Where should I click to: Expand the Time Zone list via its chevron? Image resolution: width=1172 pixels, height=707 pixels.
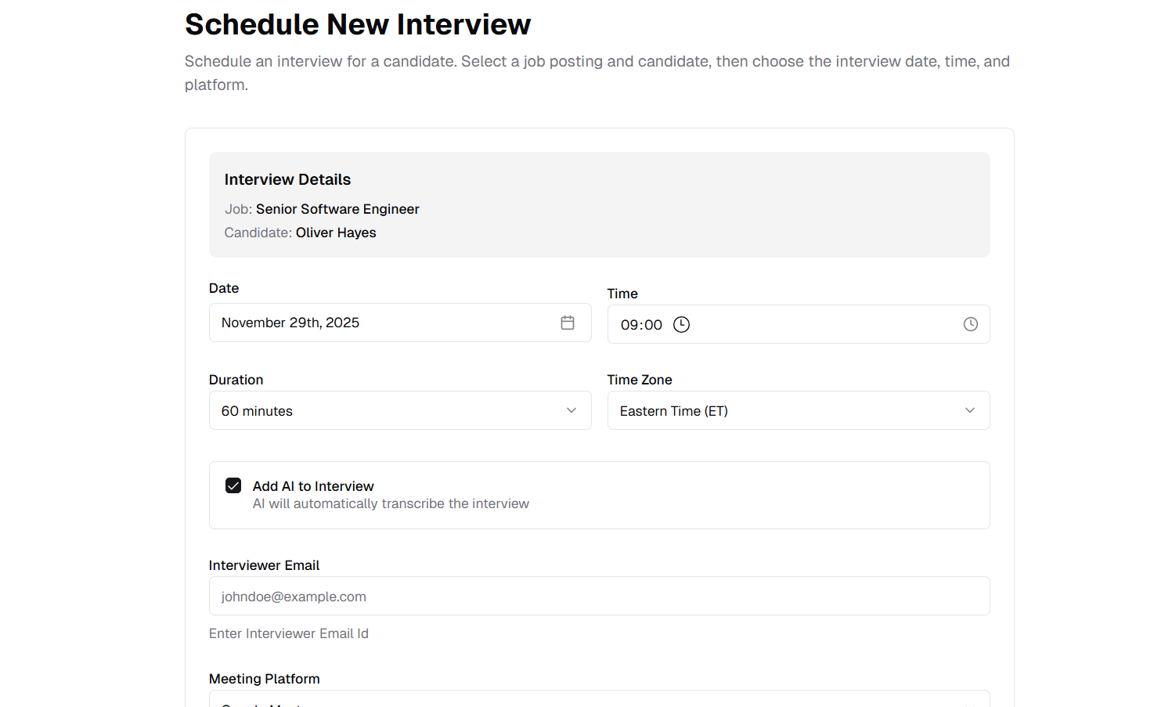[x=970, y=409]
